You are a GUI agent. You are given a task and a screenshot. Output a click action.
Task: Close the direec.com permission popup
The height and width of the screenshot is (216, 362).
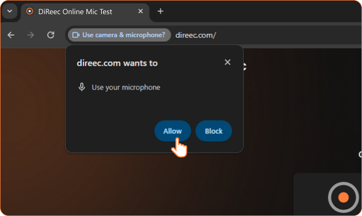(227, 62)
